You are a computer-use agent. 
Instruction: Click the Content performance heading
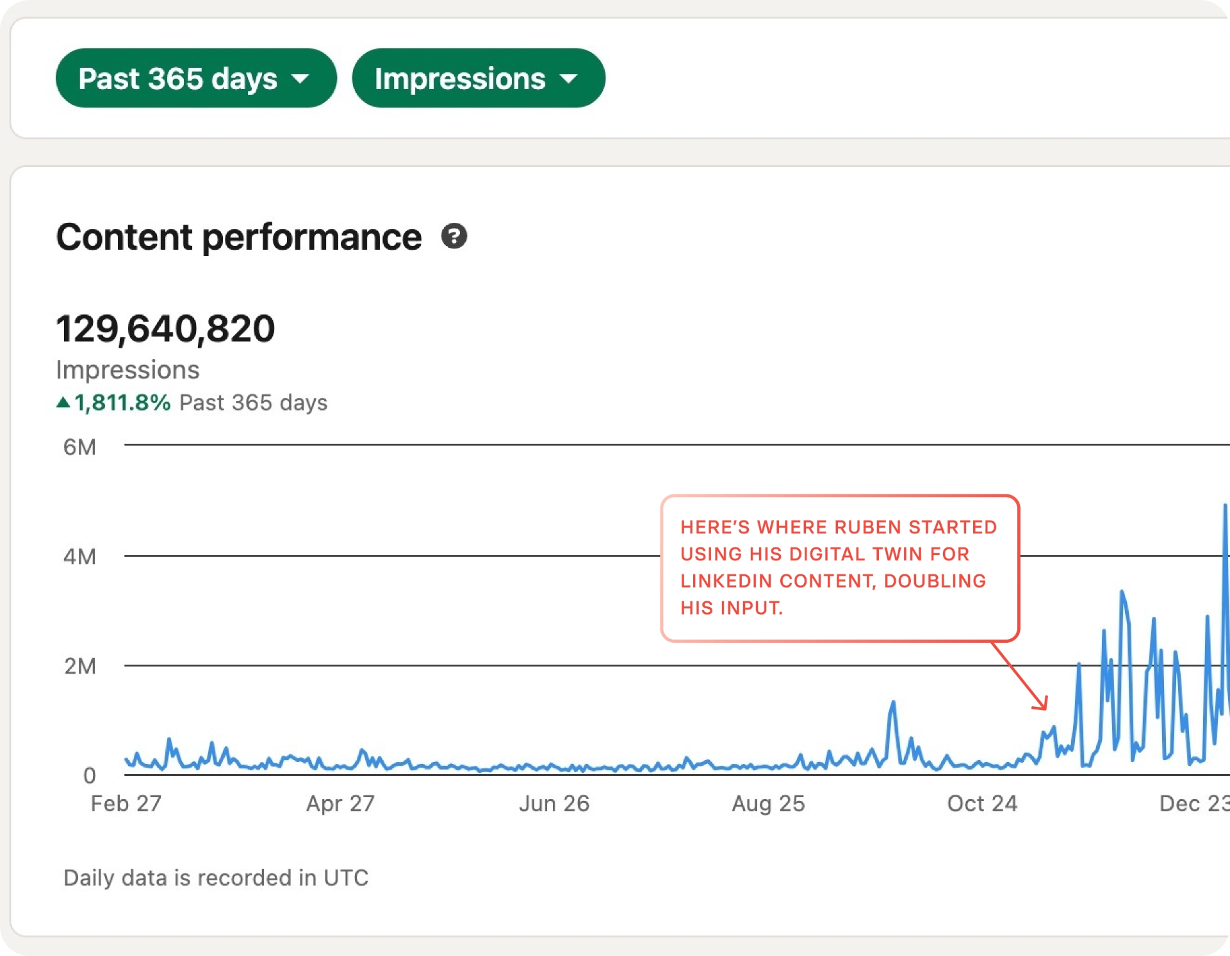238,237
